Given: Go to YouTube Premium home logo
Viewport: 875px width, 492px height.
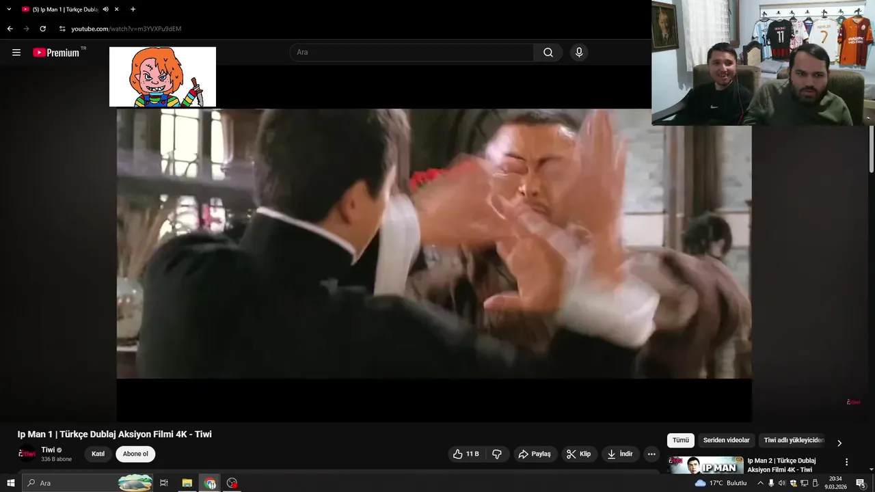Looking at the screenshot, I should click(56, 53).
